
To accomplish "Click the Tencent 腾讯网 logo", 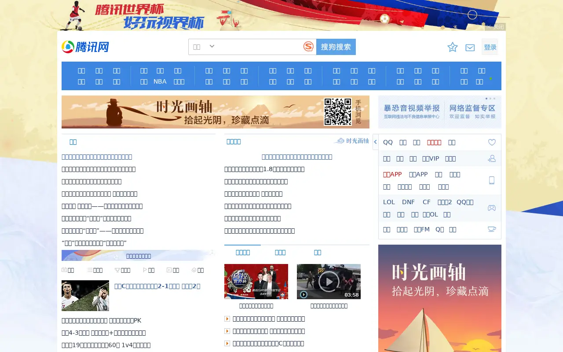I will [x=85, y=47].
